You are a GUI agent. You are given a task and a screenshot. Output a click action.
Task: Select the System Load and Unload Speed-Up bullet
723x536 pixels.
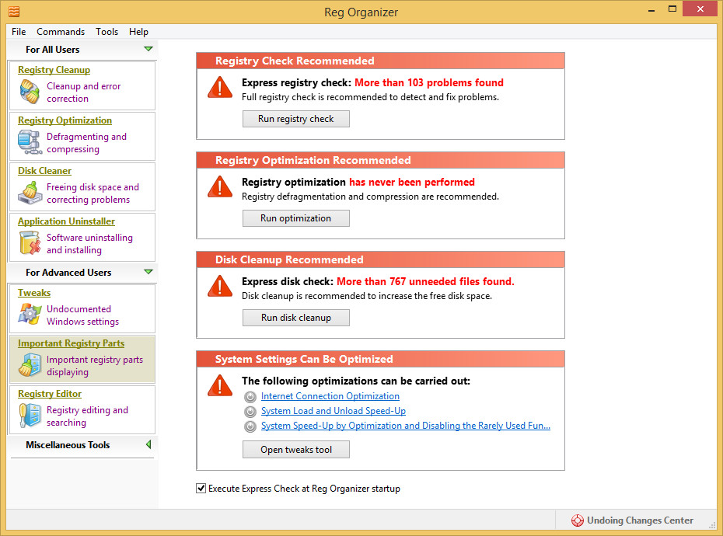(x=250, y=411)
